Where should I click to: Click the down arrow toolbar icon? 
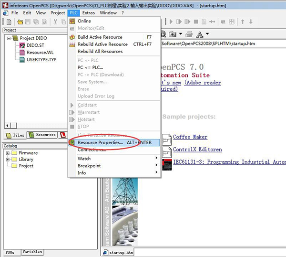pyautogui.click(x=251, y=22)
